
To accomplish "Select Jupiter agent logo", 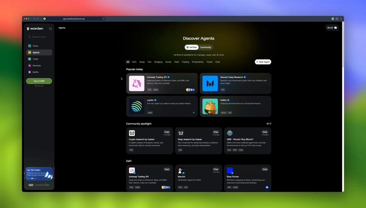I will pos(137,106).
